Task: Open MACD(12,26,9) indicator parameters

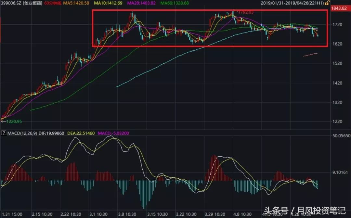Action: (22, 133)
